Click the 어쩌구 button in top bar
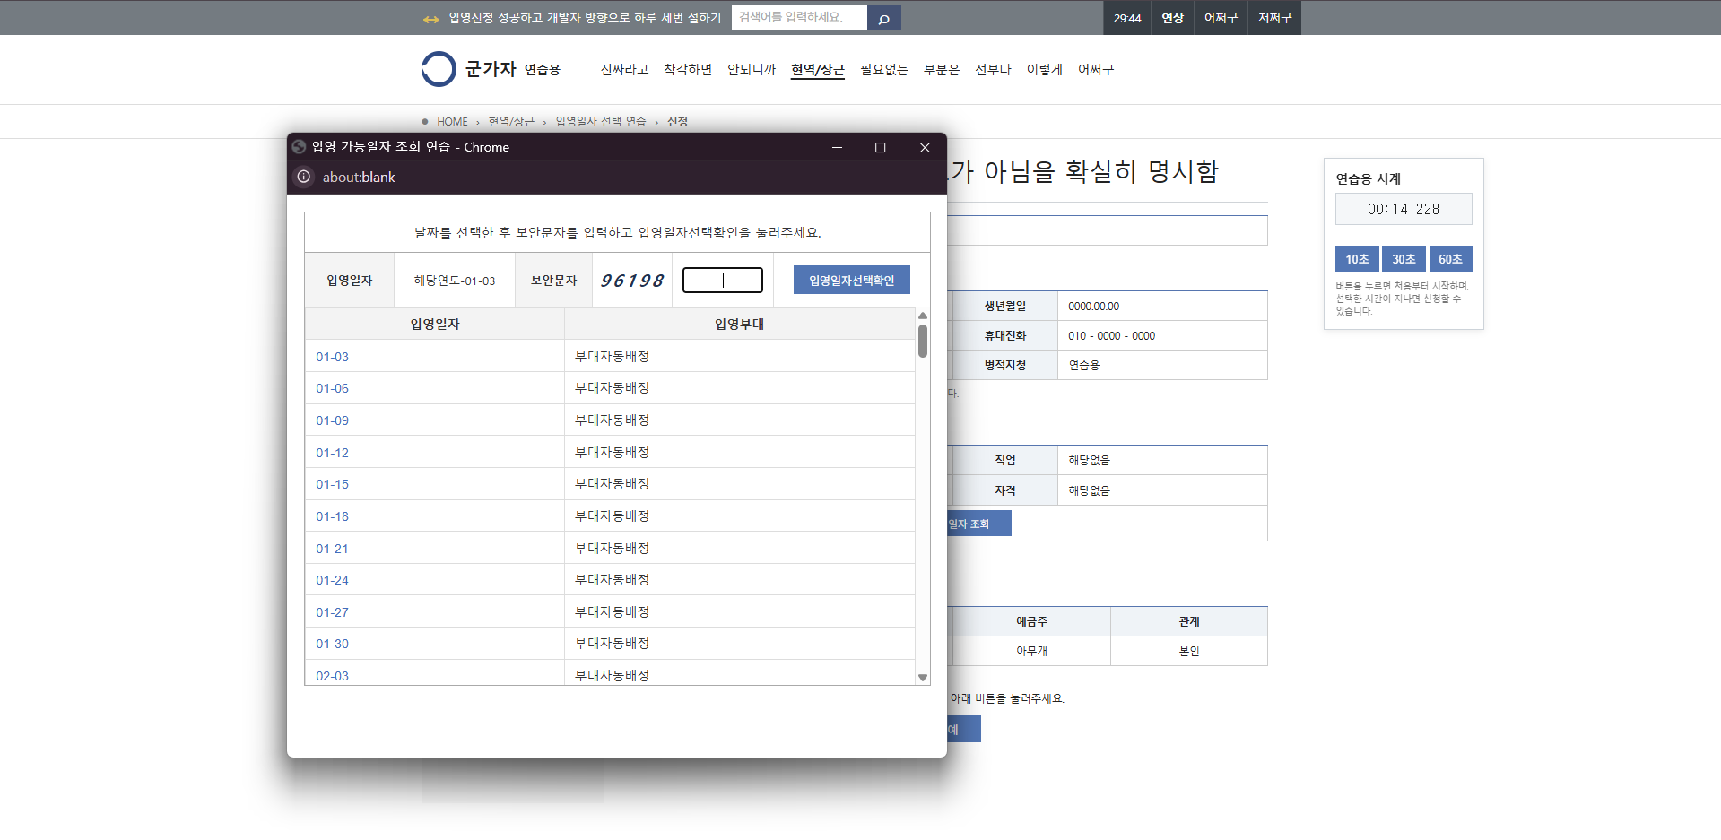The height and width of the screenshot is (840, 1721). (1221, 18)
